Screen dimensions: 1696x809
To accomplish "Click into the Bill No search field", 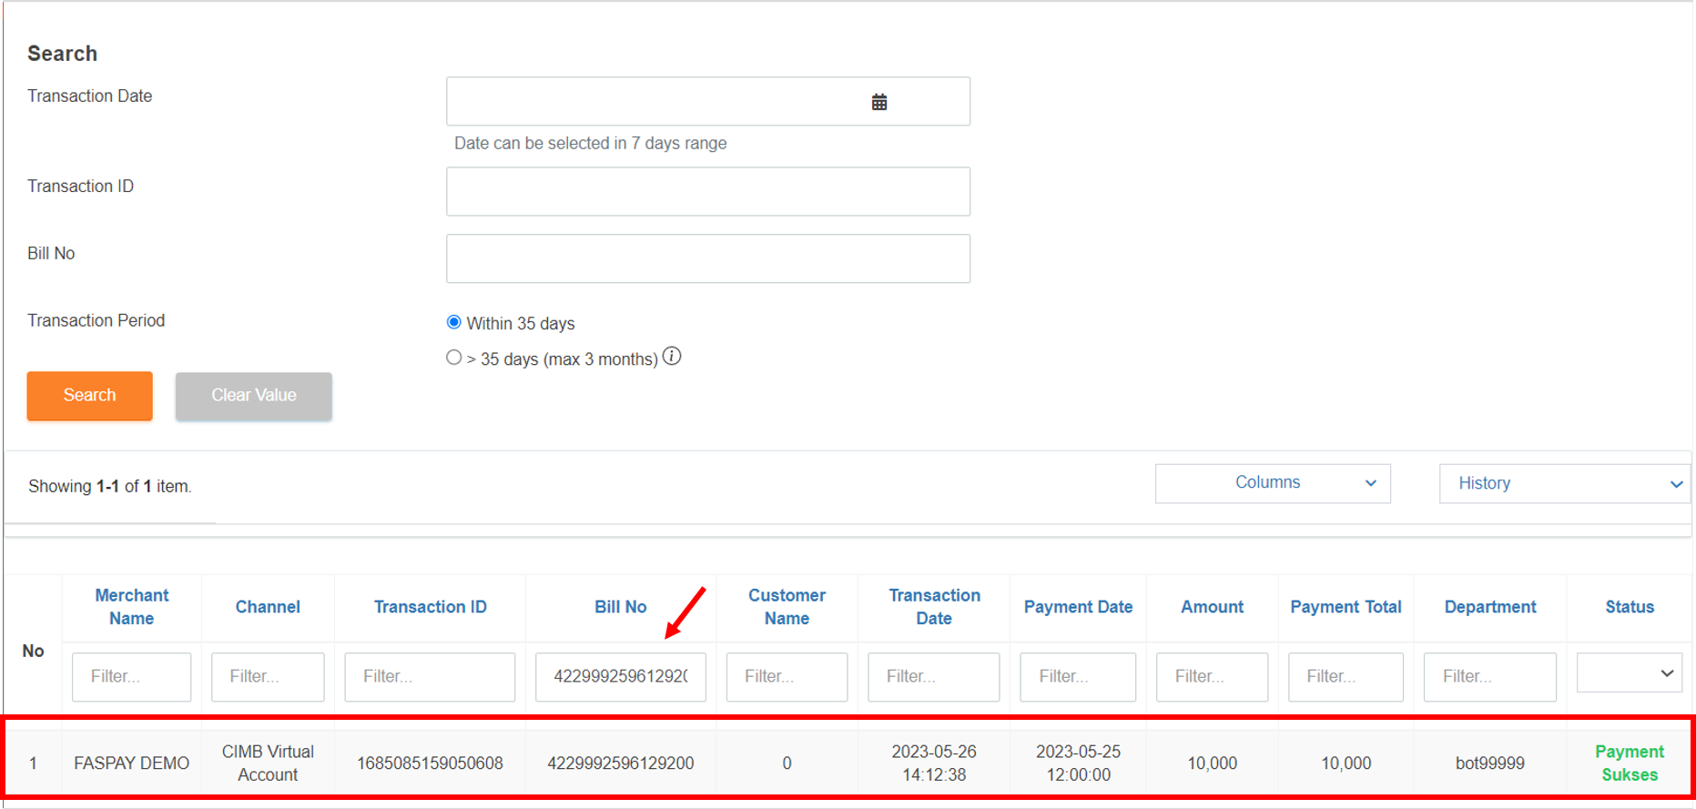I will pyautogui.click(x=707, y=258).
